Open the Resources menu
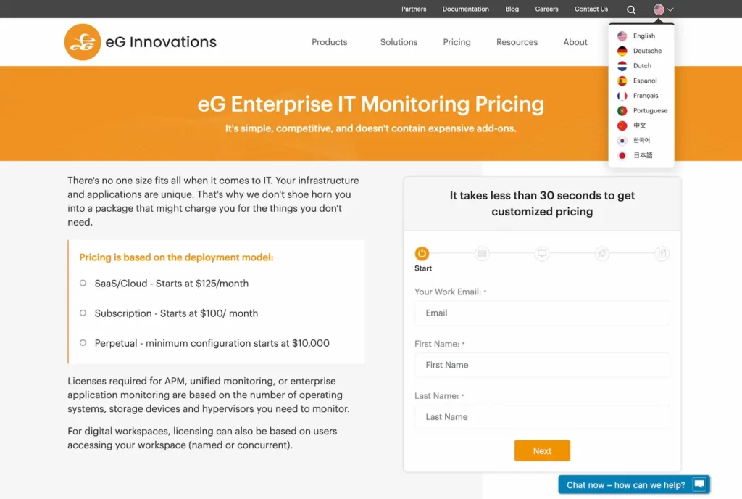Image resolution: width=742 pixels, height=499 pixels. pos(517,42)
